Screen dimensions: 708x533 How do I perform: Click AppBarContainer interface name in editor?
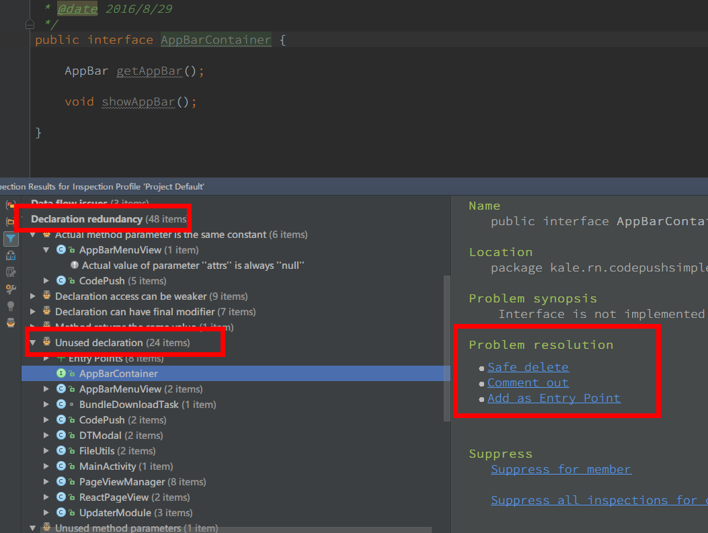[x=217, y=40]
